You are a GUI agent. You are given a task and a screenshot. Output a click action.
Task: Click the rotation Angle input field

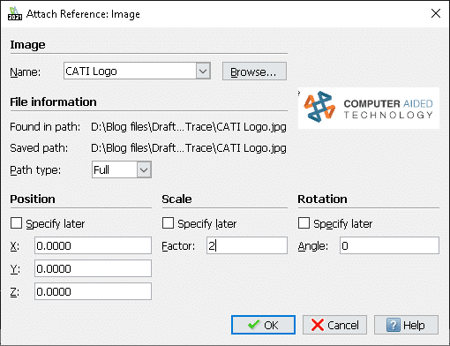point(389,245)
